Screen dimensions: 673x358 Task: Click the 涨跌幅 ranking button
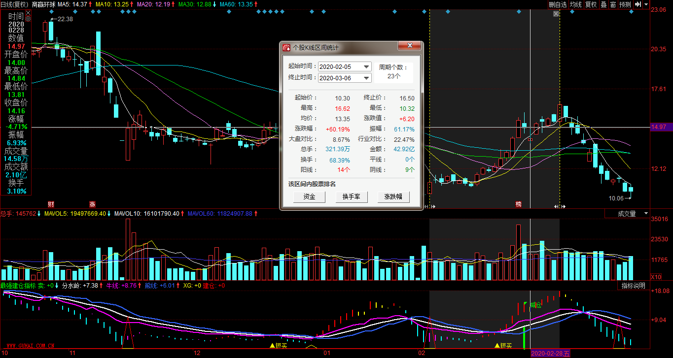tap(394, 196)
